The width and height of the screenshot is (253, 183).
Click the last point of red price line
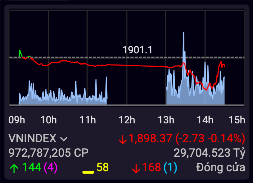pyautogui.click(x=224, y=66)
